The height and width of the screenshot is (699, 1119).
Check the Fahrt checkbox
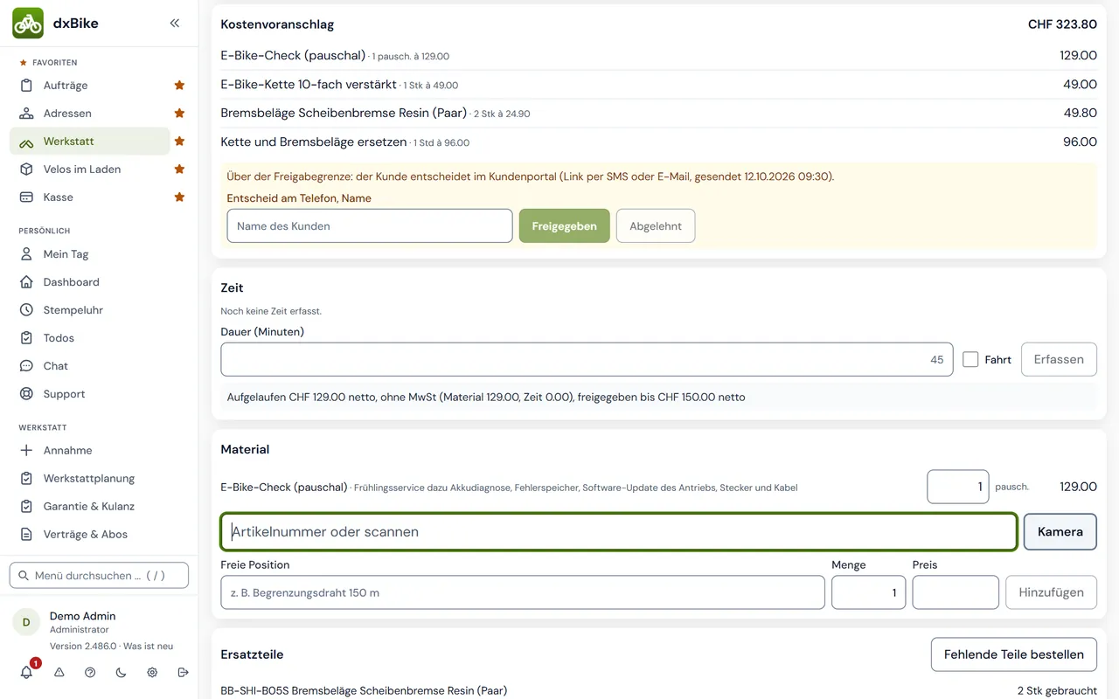point(970,359)
